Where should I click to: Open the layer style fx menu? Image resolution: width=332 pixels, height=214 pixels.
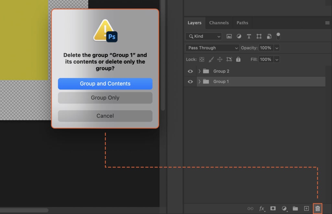coord(262,209)
